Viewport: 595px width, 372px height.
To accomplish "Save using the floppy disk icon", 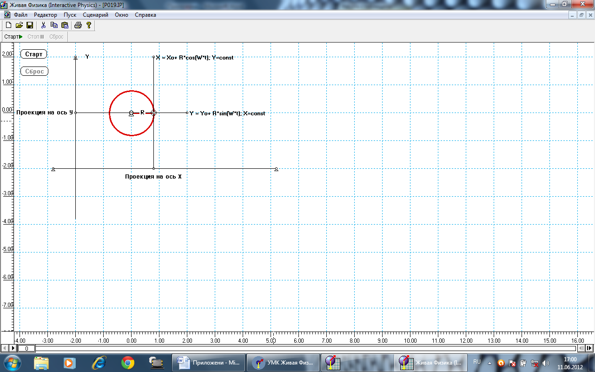I will [29, 25].
